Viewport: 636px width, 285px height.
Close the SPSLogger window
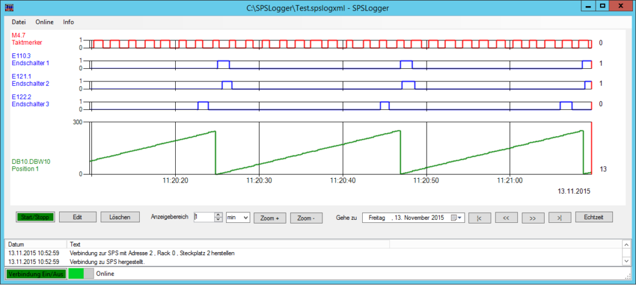pos(620,6)
